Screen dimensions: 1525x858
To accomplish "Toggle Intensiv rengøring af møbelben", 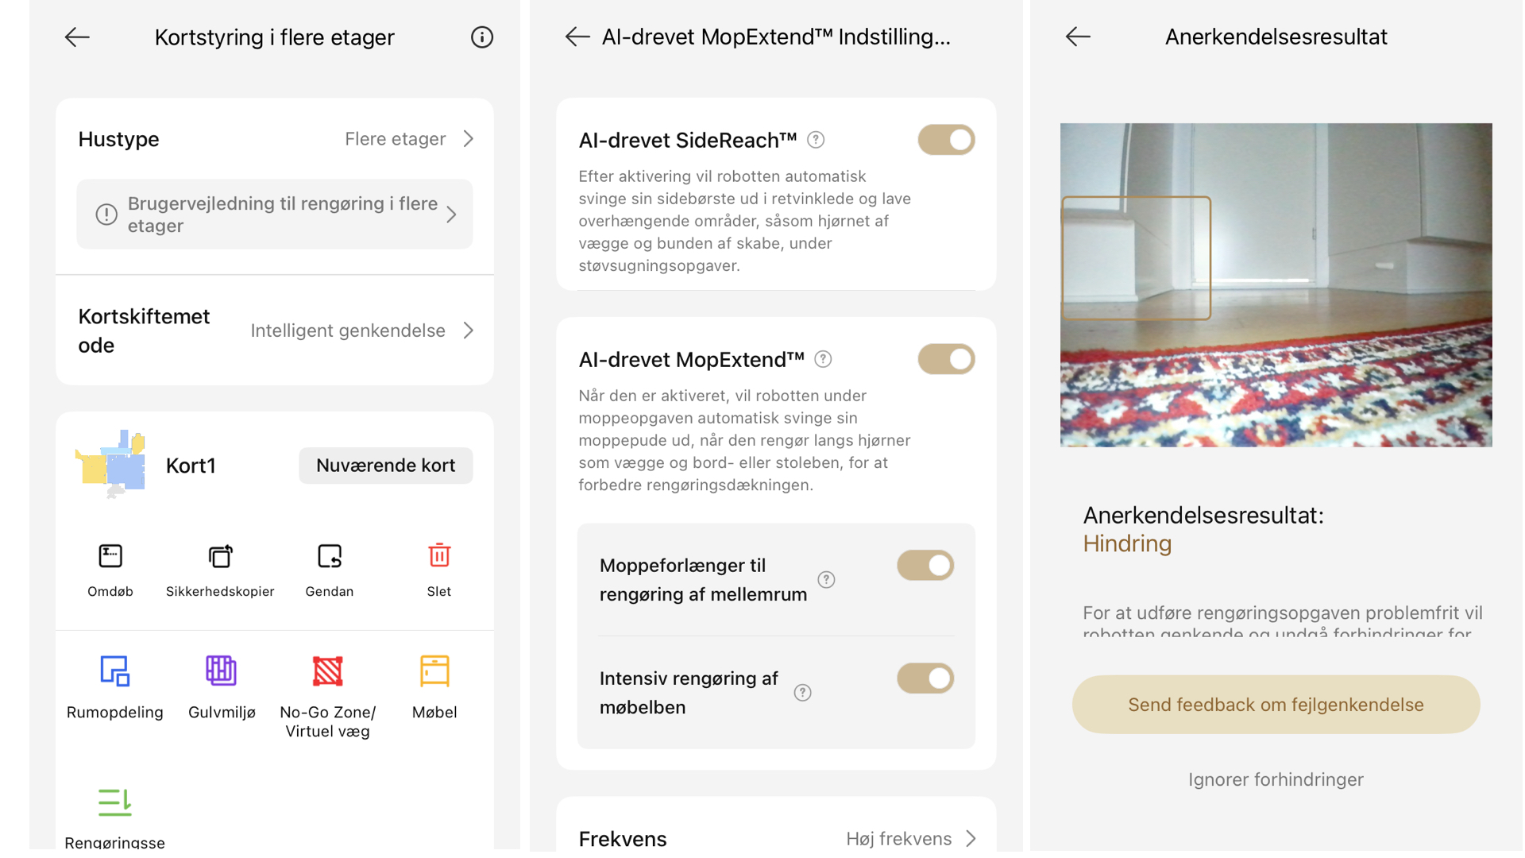I will pos(925,679).
